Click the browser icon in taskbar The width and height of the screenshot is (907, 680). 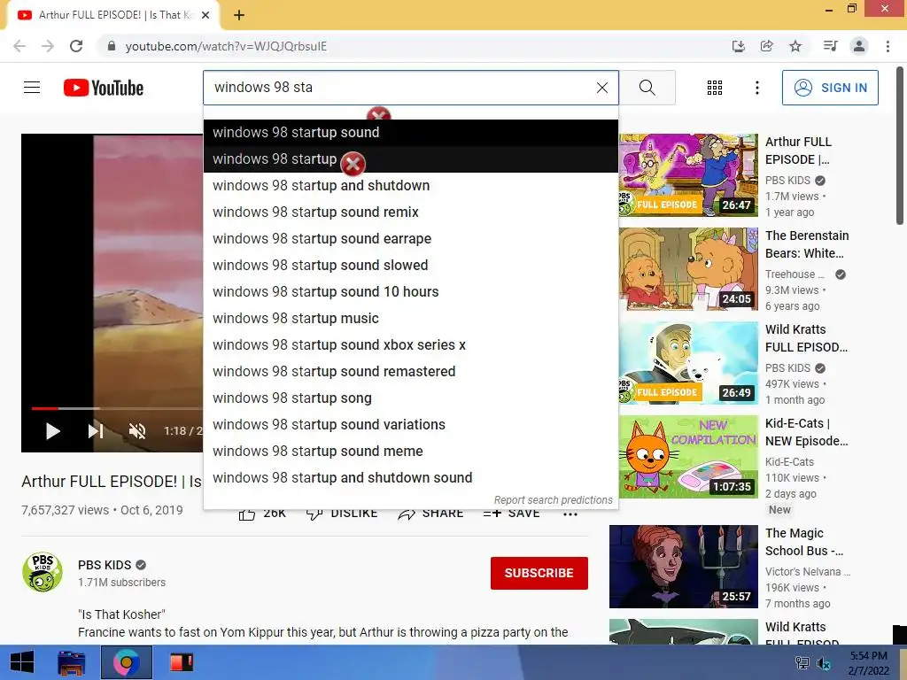pos(127,662)
